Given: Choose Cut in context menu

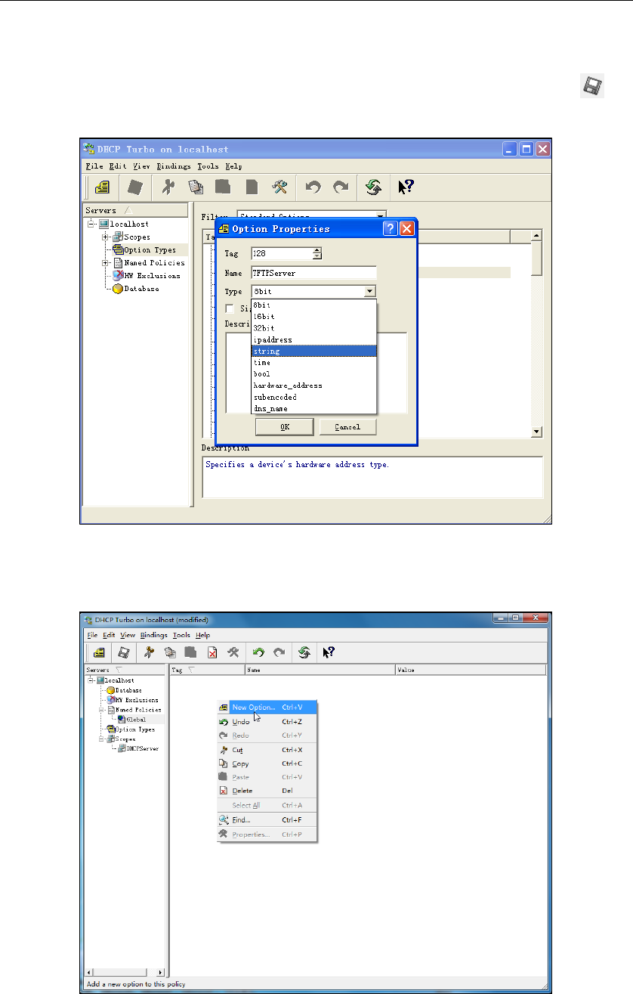Looking at the screenshot, I should (x=267, y=750).
